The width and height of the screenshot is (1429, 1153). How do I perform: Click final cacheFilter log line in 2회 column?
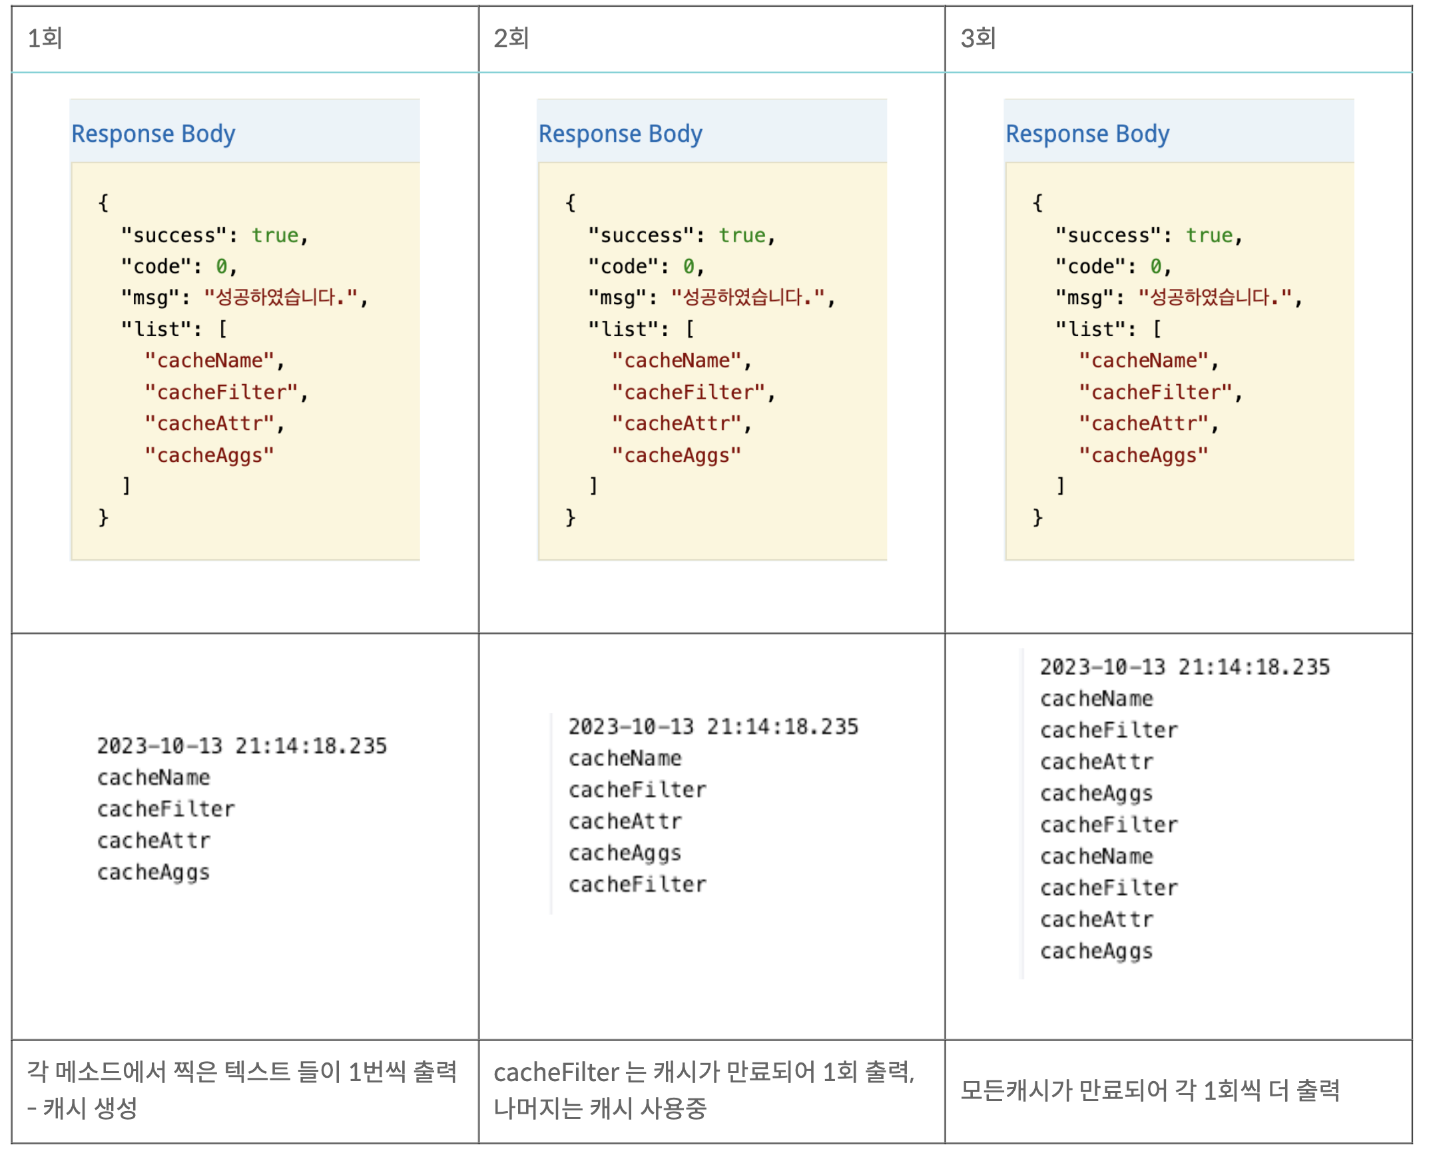(637, 885)
